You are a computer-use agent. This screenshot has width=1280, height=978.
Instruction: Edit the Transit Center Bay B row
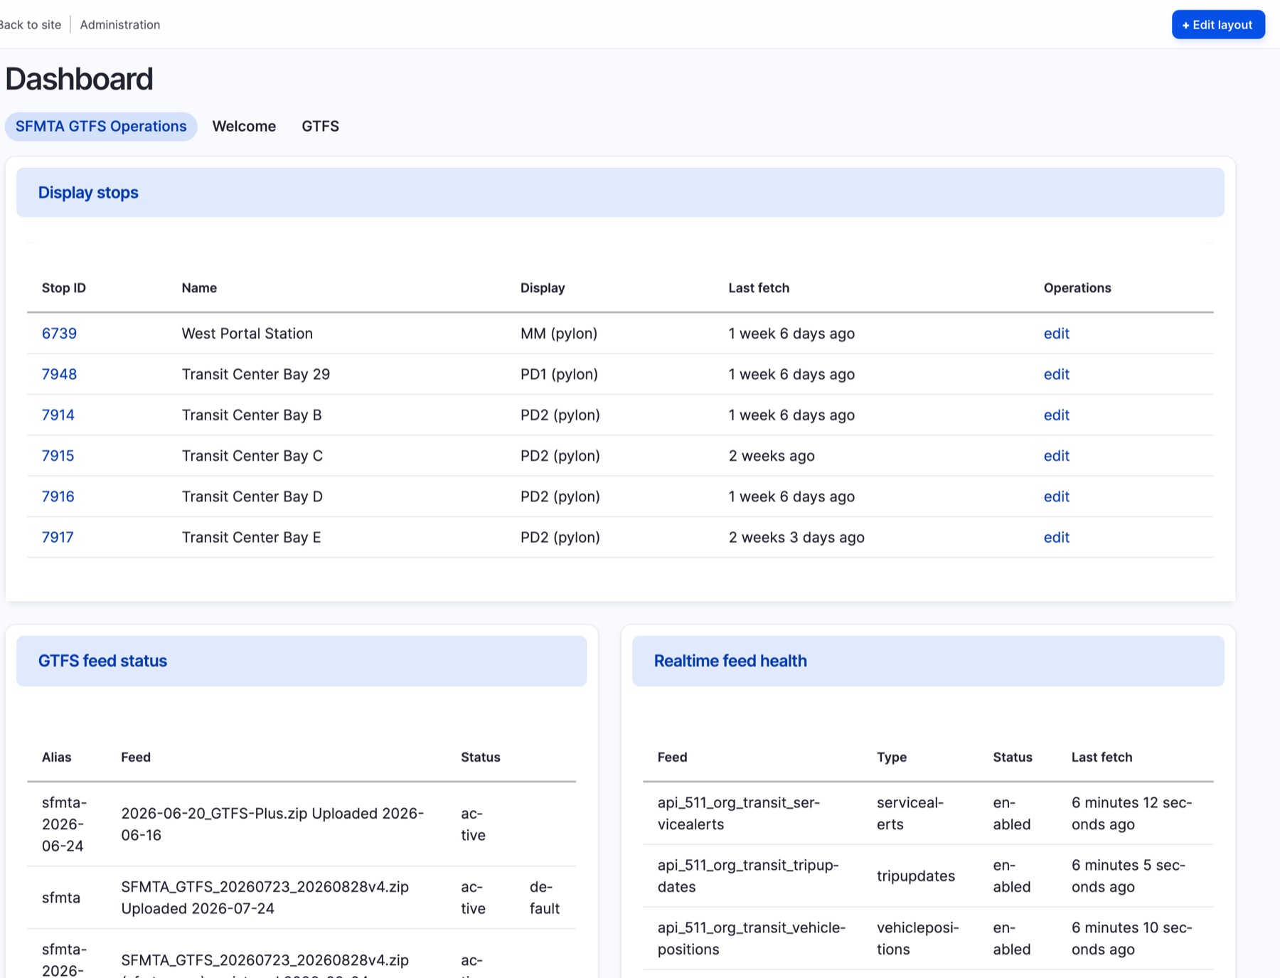click(x=1056, y=415)
